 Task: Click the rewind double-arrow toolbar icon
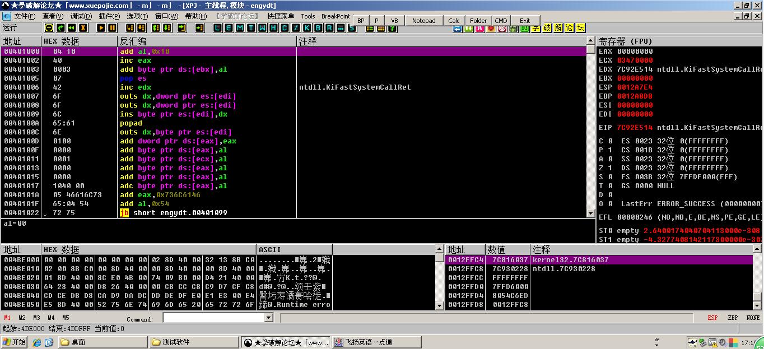(72, 27)
